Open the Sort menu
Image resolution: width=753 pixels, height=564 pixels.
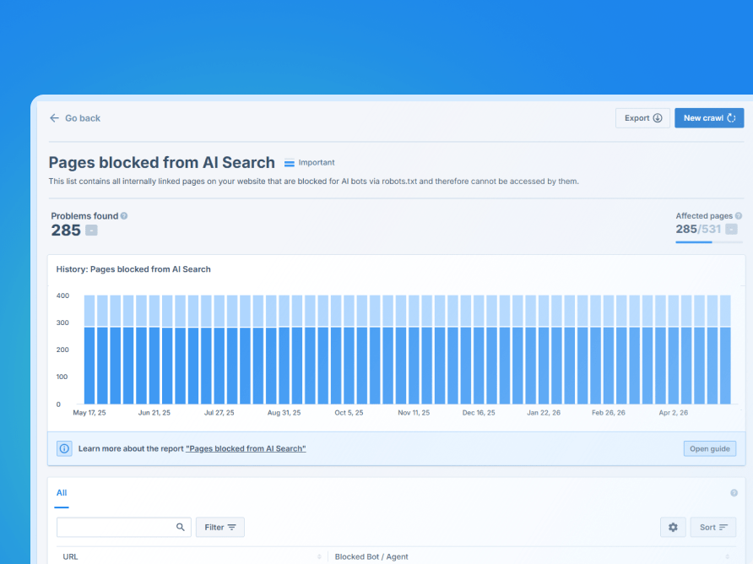[x=713, y=527]
